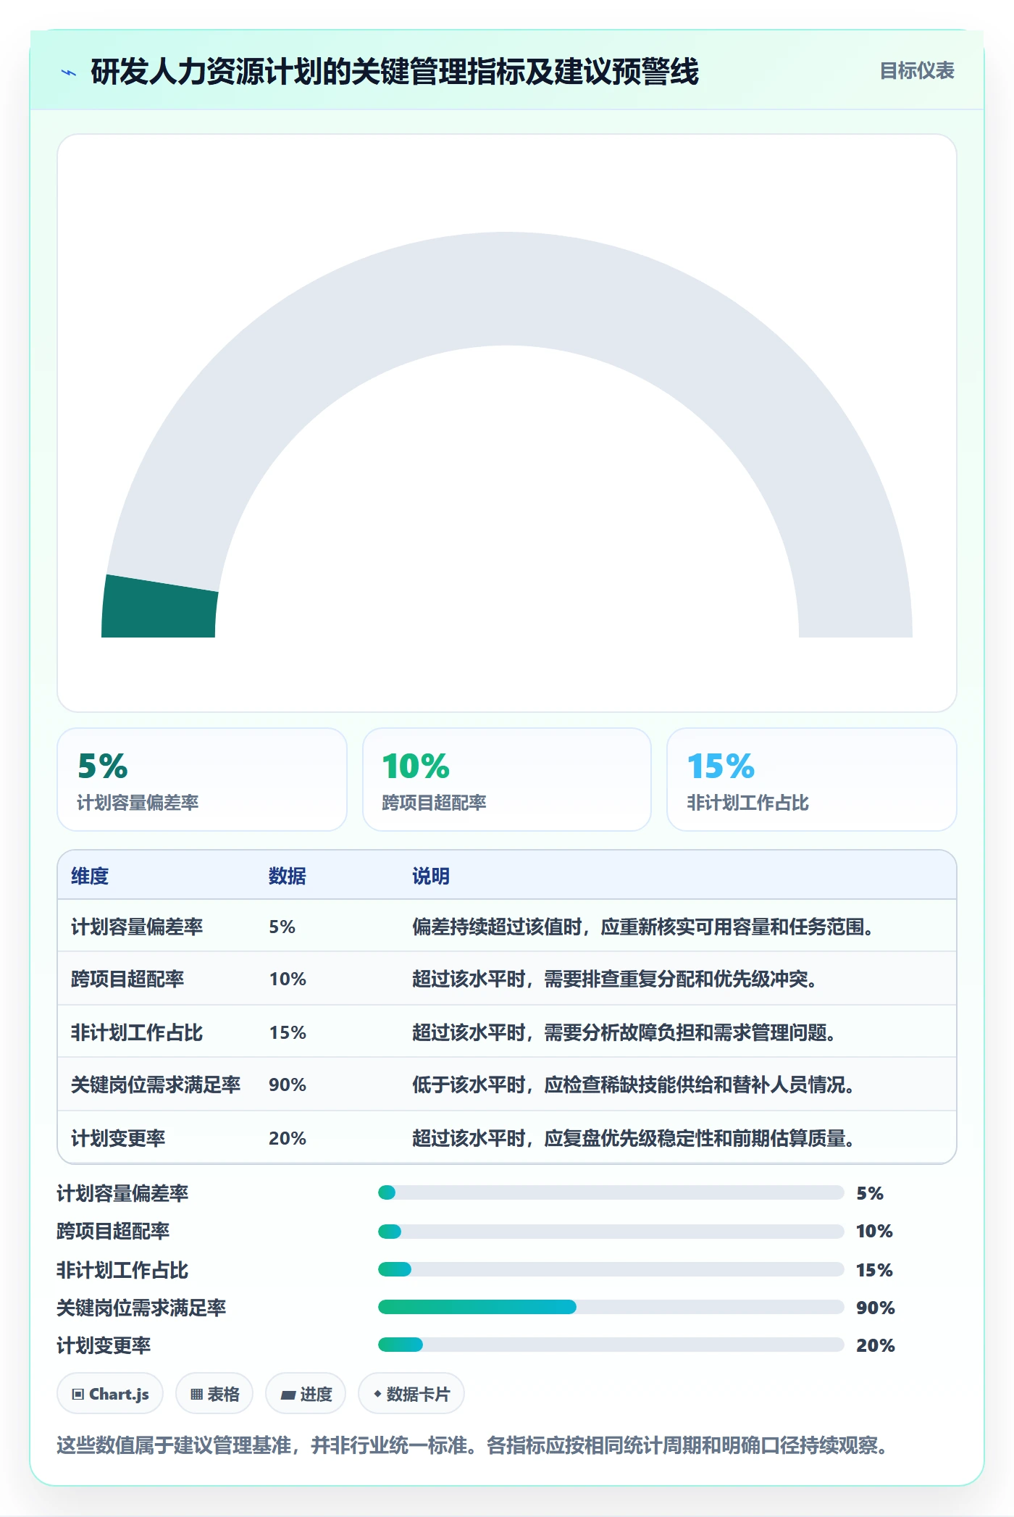Click the 跨项目超配率 table row name
Screen dimensions: 1014x1517
point(127,979)
